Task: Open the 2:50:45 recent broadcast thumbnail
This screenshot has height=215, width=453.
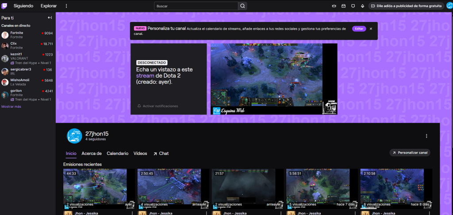Action: click(173, 189)
